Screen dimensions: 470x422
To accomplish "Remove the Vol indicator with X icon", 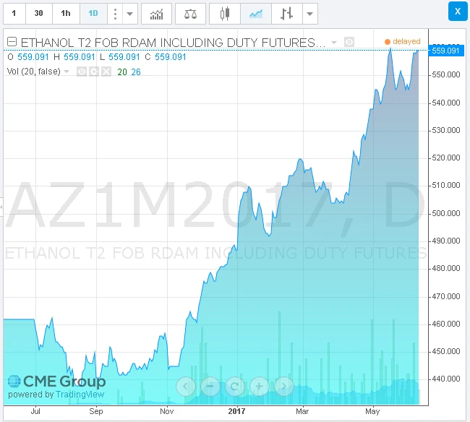I will [106, 72].
